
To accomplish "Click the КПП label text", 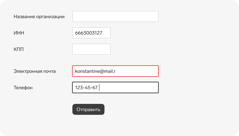I will point(18,49).
